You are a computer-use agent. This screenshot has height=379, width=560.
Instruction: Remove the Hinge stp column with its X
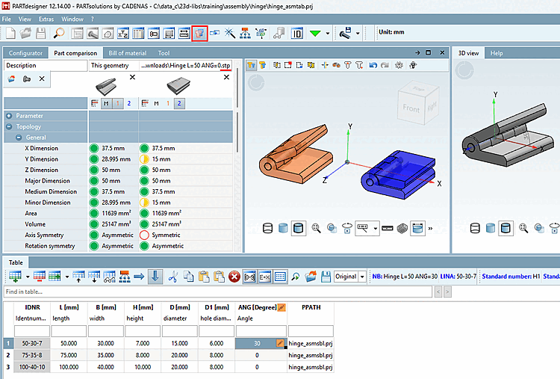(226, 77)
